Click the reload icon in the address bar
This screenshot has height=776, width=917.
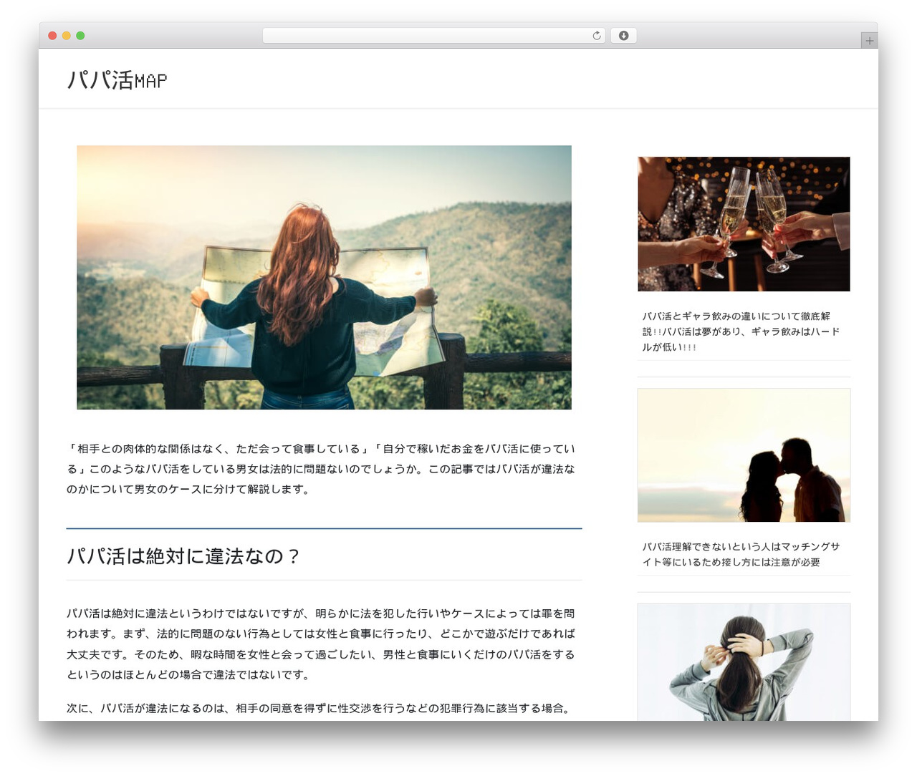pyautogui.click(x=596, y=36)
